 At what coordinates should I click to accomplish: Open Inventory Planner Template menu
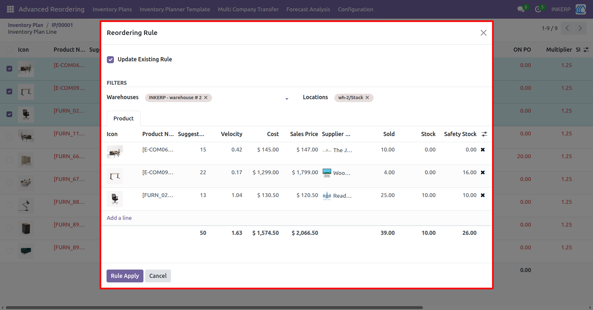point(175,9)
